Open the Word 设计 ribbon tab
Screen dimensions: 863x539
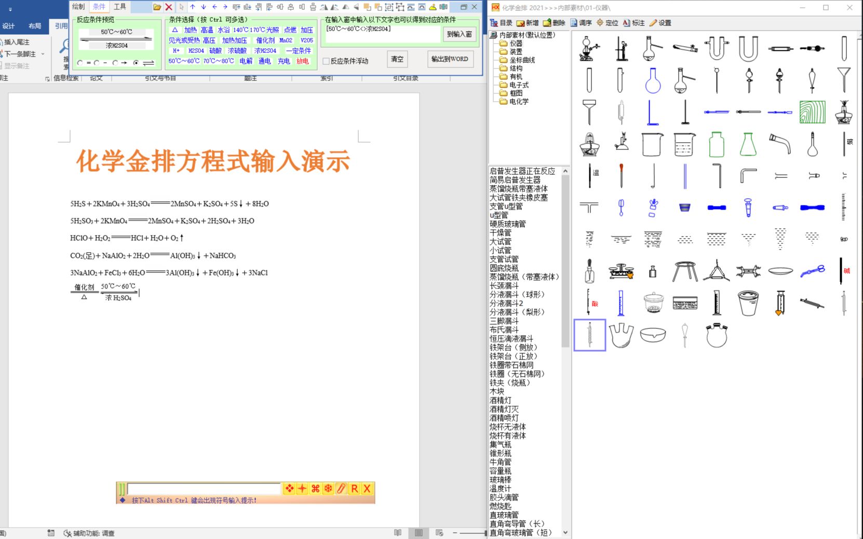[8, 26]
